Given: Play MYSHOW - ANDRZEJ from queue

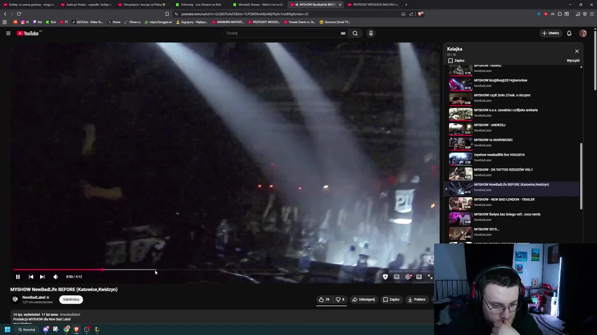Looking at the screenshot, I should 513,128.
